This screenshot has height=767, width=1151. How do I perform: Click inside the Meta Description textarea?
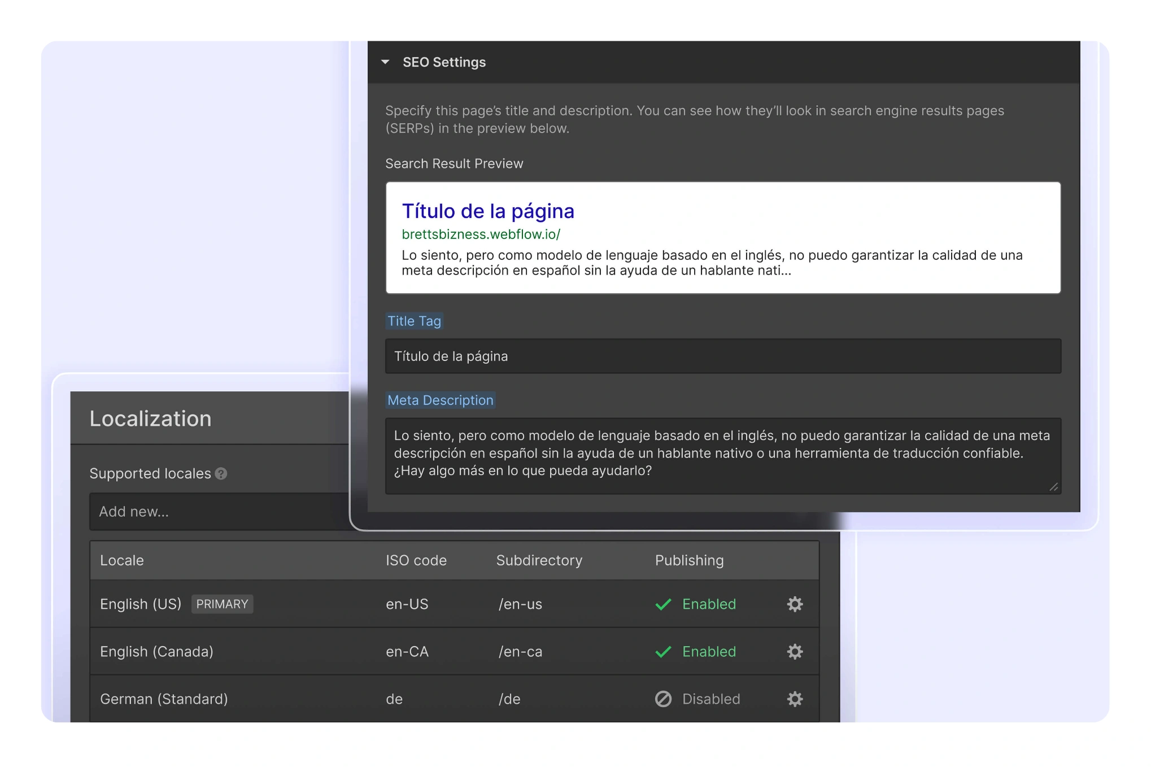pyautogui.click(x=723, y=456)
